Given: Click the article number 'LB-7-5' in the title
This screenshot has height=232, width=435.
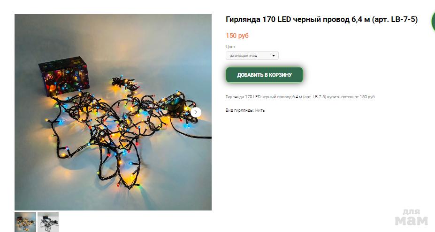Looking at the screenshot, I should pyautogui.click(x=403, y=19).
